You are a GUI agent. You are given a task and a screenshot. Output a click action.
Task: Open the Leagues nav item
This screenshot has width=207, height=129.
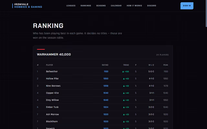click(x=71, y=6)
